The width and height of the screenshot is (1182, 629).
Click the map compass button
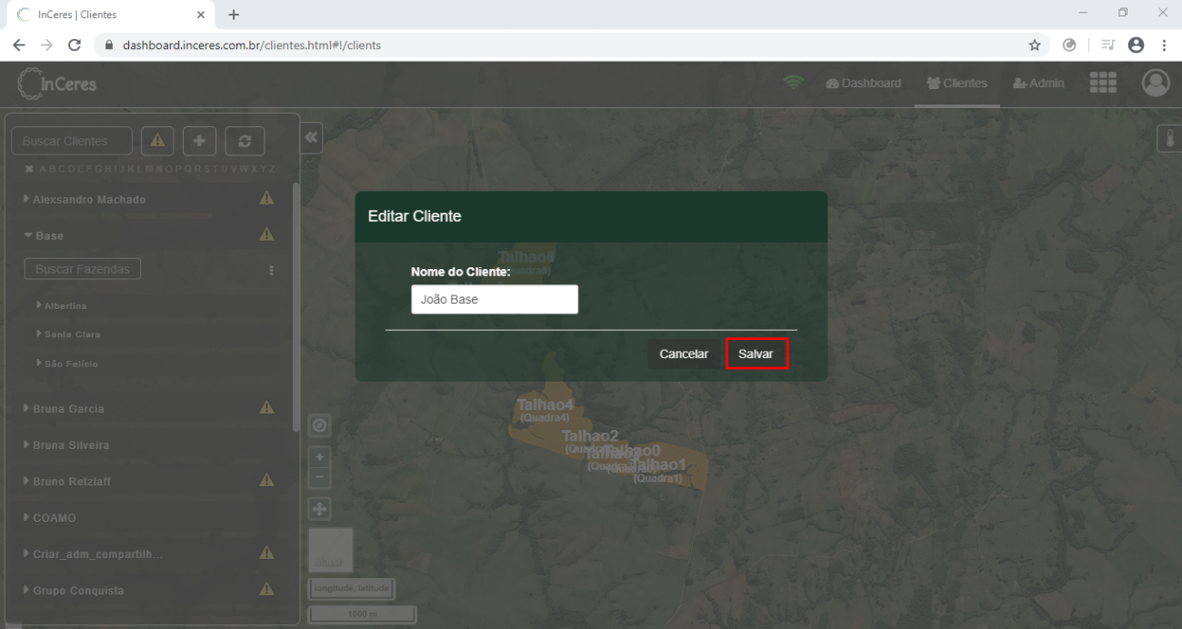(x=320, y=425)
